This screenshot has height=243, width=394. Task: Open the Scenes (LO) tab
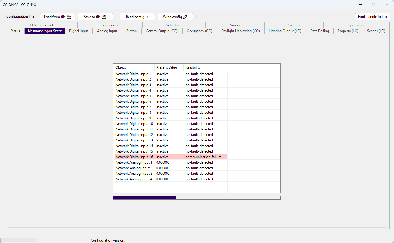[376, 31]
